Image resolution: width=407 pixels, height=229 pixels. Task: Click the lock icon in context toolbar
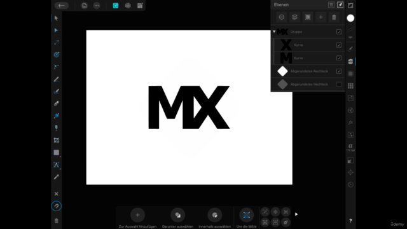(286, 222)
